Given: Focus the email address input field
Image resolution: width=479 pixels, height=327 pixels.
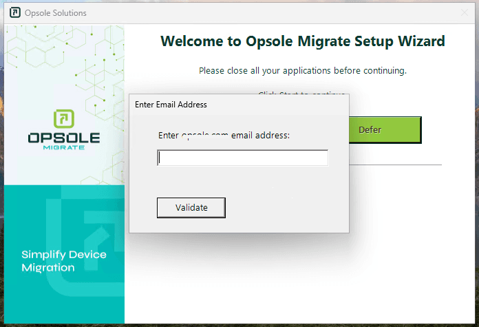Looking at the screenshot, I should coord(242,158).
